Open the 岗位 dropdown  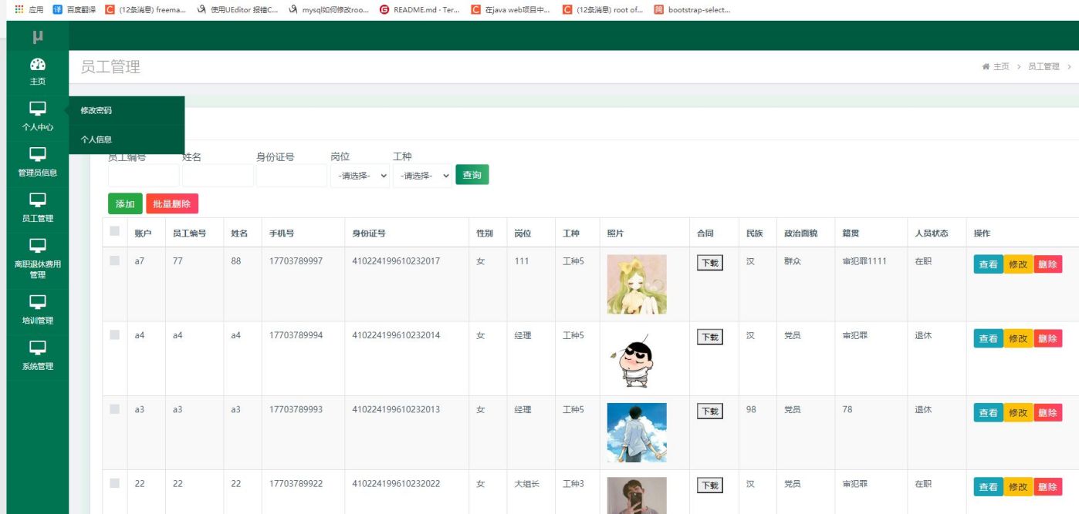(x=360, y=176)
